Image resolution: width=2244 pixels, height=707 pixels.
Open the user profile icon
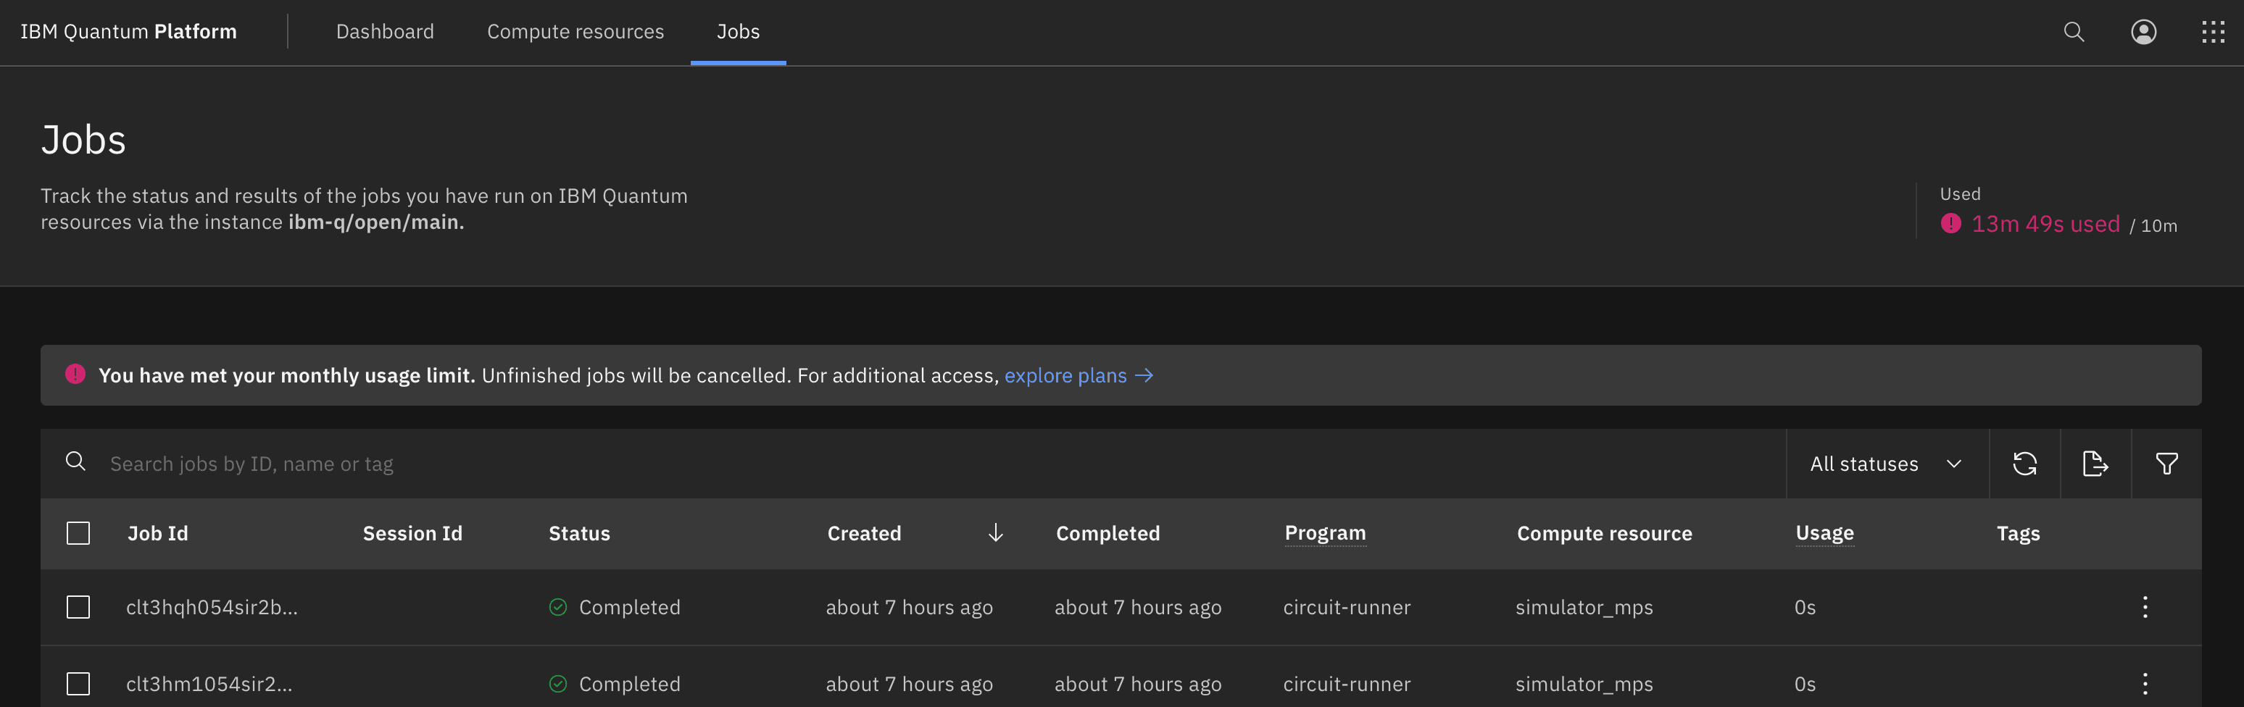tap(2144, 32)
